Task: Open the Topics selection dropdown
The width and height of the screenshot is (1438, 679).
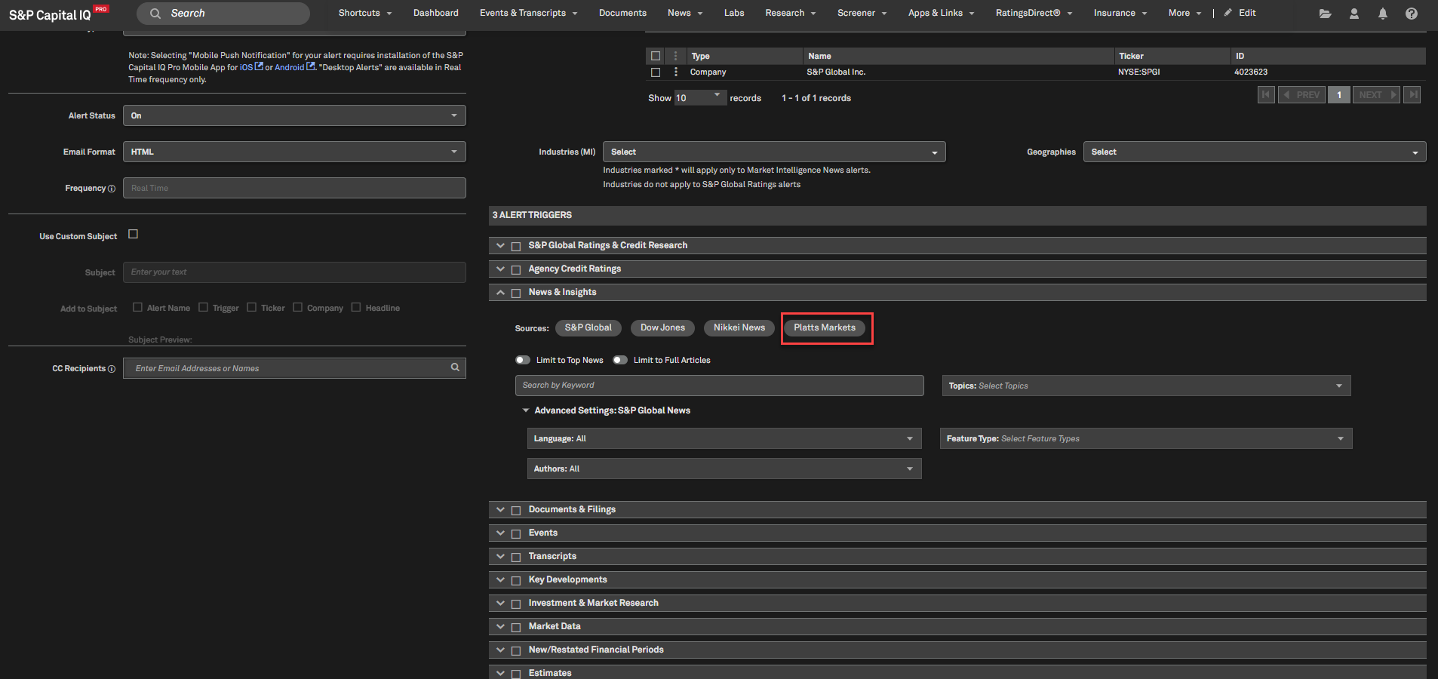Action: pos(1146,386)
